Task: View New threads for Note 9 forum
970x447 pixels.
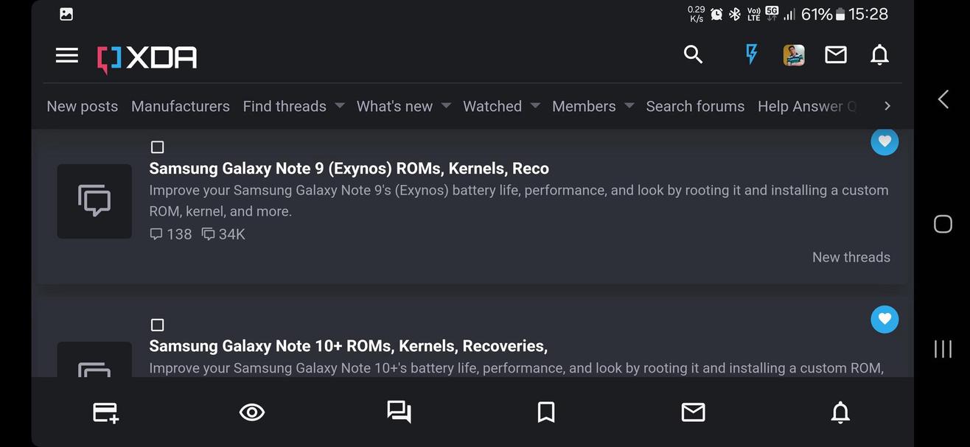Action: pyautogui.click(x=851, y=256)
